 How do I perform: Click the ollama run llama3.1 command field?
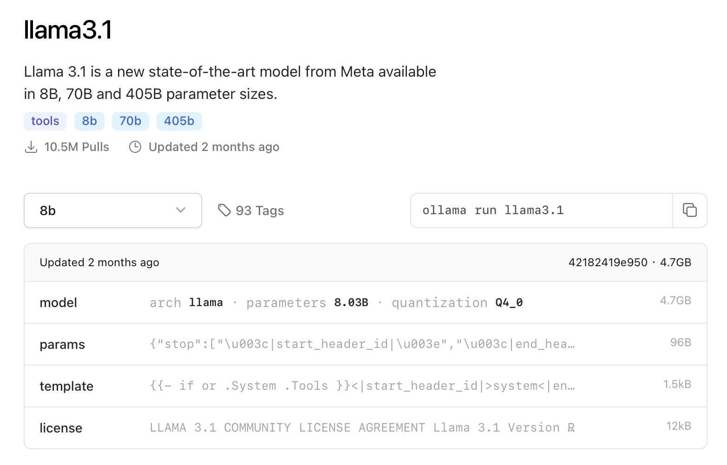coord(542,210)
